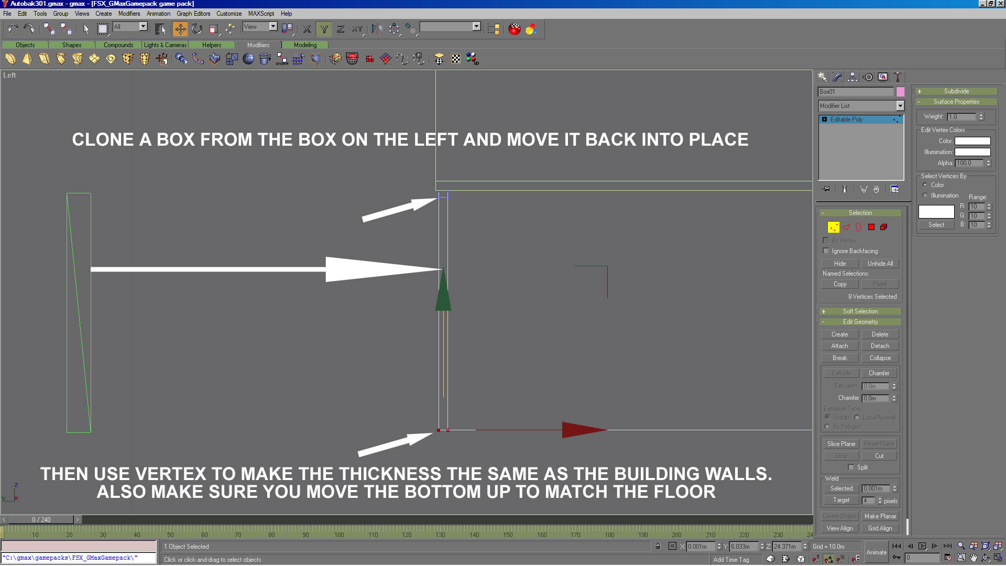Viewport: 1006px width, 566px height.
Task: Choose Polygon sub-object selection level
Action: tap(871, 227)
